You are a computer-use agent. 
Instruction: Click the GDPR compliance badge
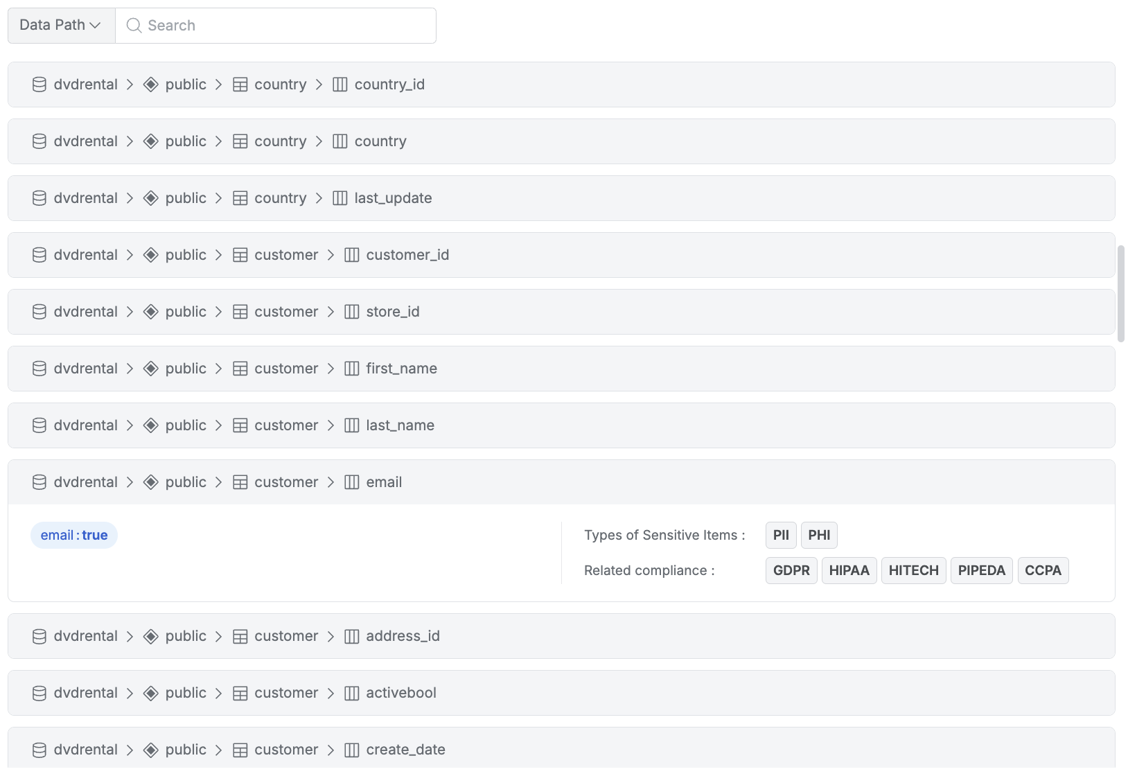791,571
